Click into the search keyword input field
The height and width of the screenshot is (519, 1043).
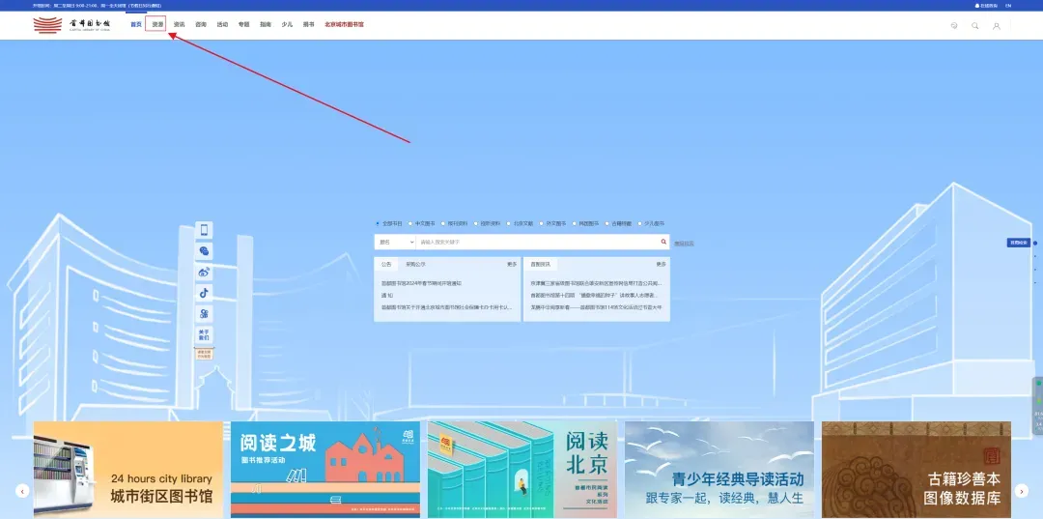click(x=536, y=243)
